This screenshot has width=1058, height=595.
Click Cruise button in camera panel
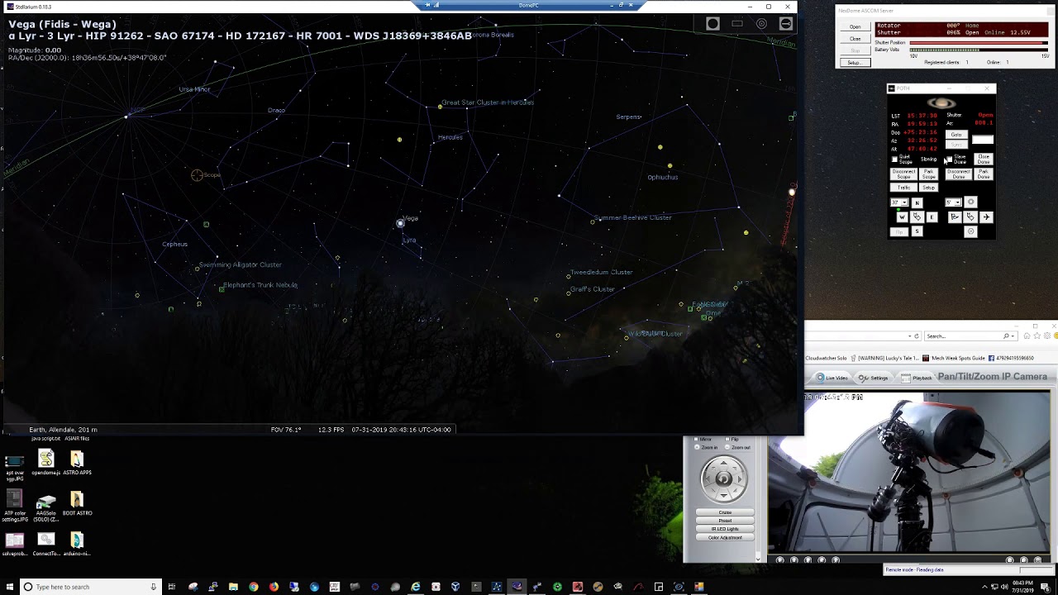coord(725,512)
